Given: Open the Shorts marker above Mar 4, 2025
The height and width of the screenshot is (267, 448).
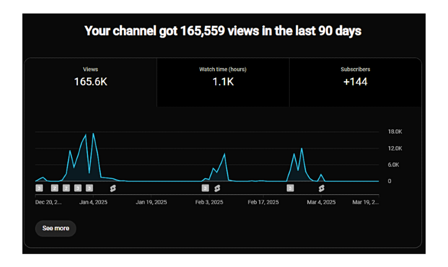Looking at the screenshot, I should (322, 188).
